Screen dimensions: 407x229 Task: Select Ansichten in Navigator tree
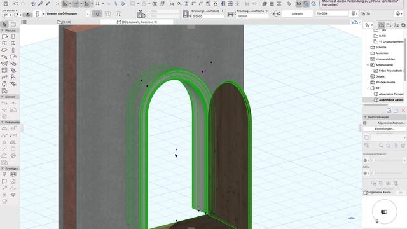(x=382, y=53)
